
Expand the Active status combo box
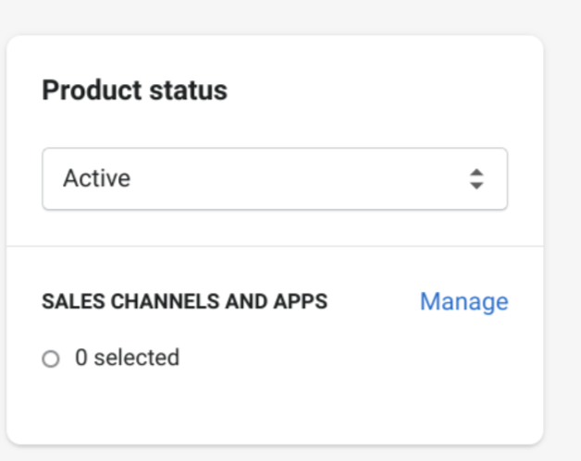(274, 178)
